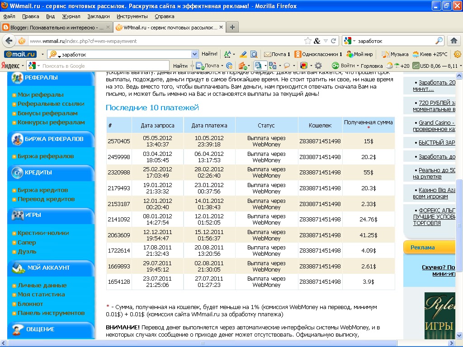The image size is (463, 347).
Task: Click the Биржа кредитов link
Action: (x=43, y=190)
